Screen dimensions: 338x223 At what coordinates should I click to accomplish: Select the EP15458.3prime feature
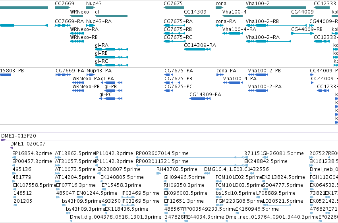104,190
